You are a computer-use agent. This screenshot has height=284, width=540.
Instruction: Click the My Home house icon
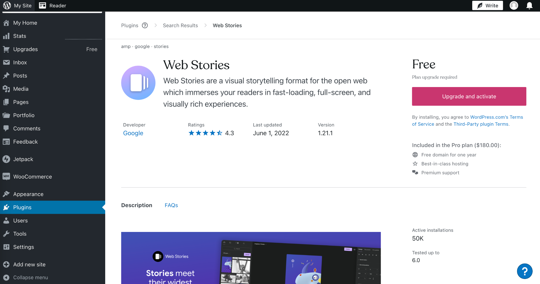tap(6, 23)
